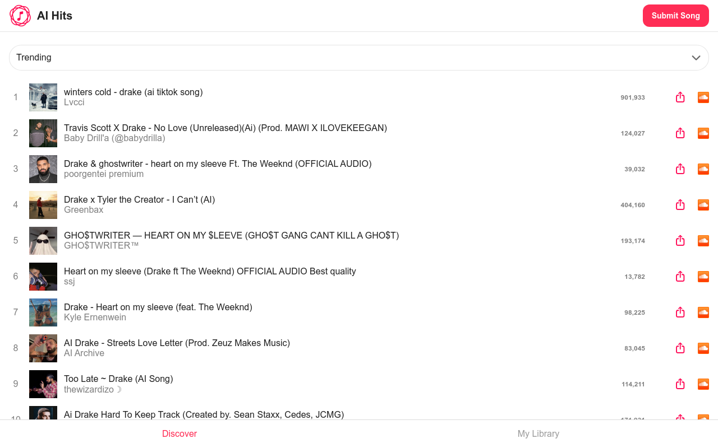Viewport: 718px width, 448px height.
Task: Click play count 193,174
Action: 633,241
